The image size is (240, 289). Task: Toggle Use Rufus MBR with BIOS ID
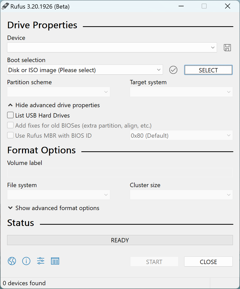[10, 135]
